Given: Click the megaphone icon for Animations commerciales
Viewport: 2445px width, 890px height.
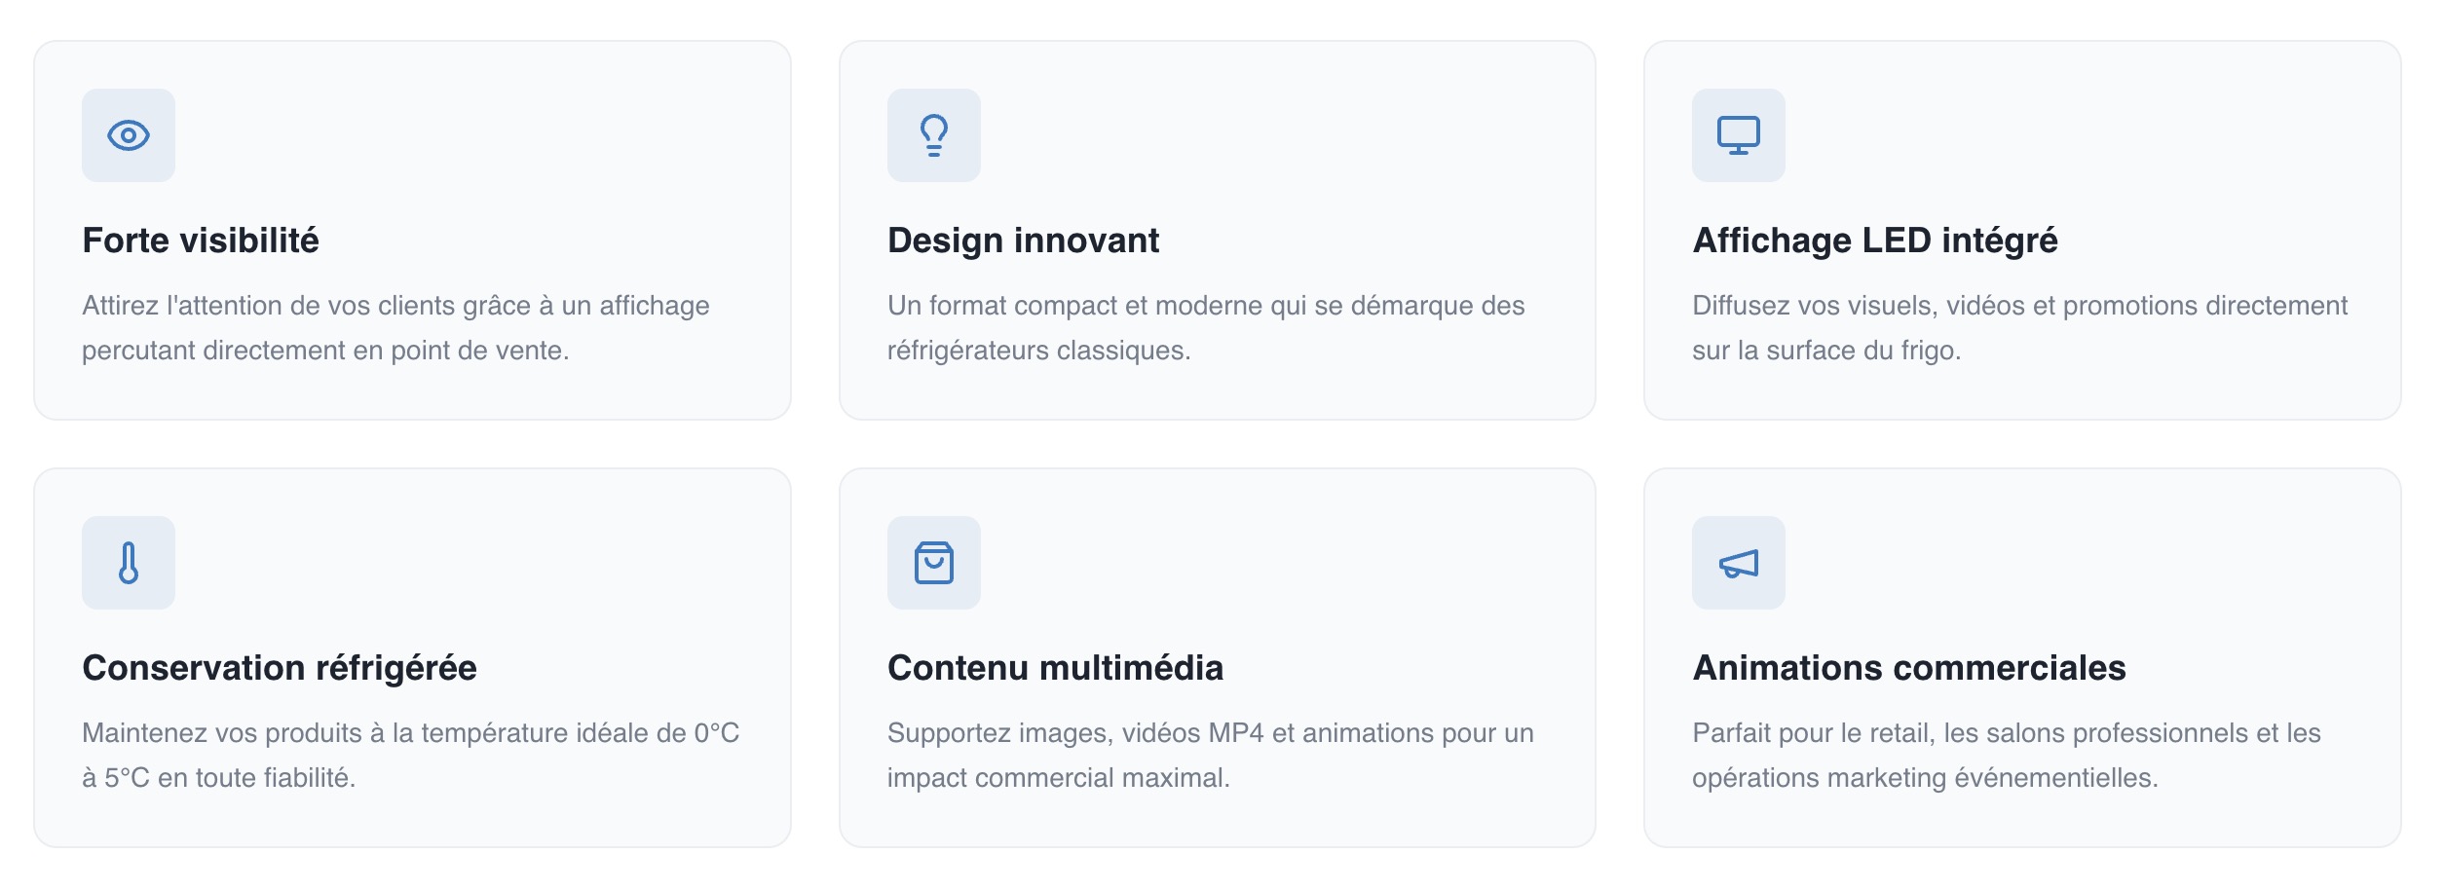Looking at the screenshot, I should (x=1738, y=563).
